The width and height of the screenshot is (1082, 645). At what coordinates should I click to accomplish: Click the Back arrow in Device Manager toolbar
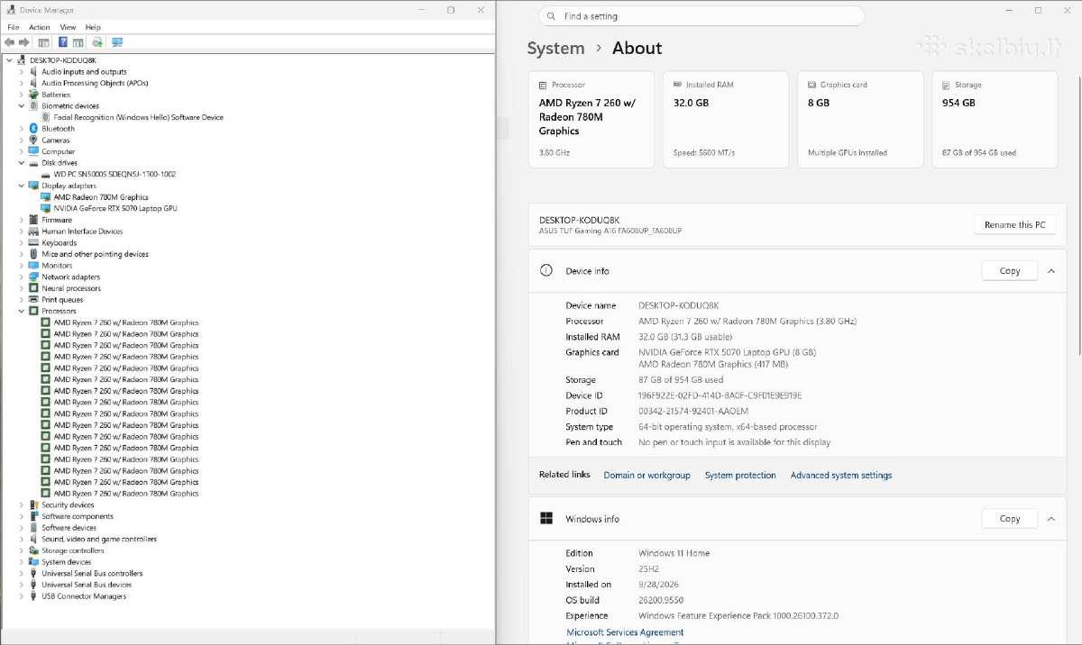coord(9,42)
